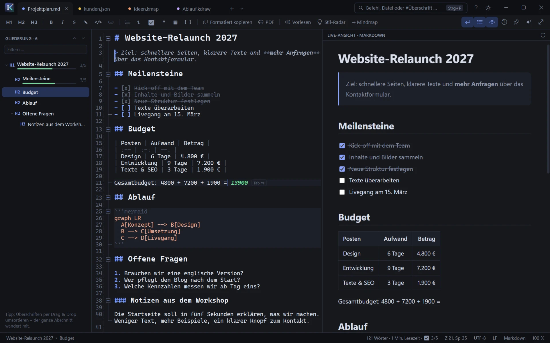Check 'Texte überarbeiten' in preview
The width and height of the screenshot is (550, 343).
(x=342, y=181)
